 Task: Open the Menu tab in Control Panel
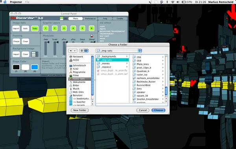(76, 18)
